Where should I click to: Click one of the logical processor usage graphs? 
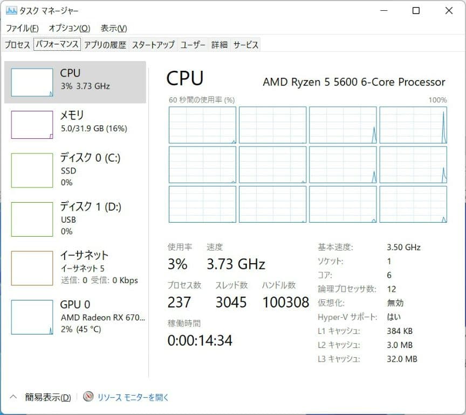(x=202, y=124)
